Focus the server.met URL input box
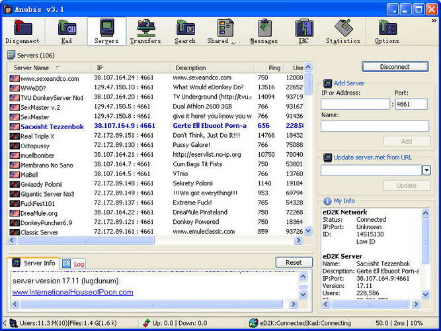441x331 pixels. (372, 170)
